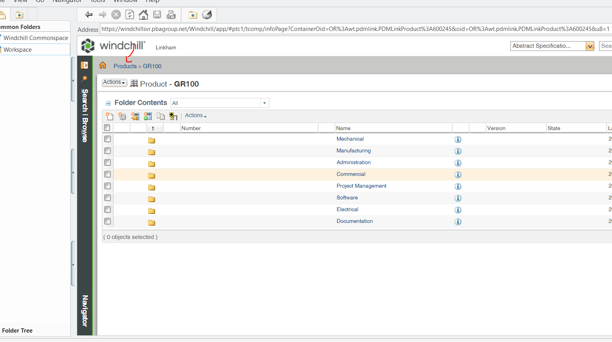Click the Print icon in browser toolbar
The image size is (612, 342).
(171, 15)
